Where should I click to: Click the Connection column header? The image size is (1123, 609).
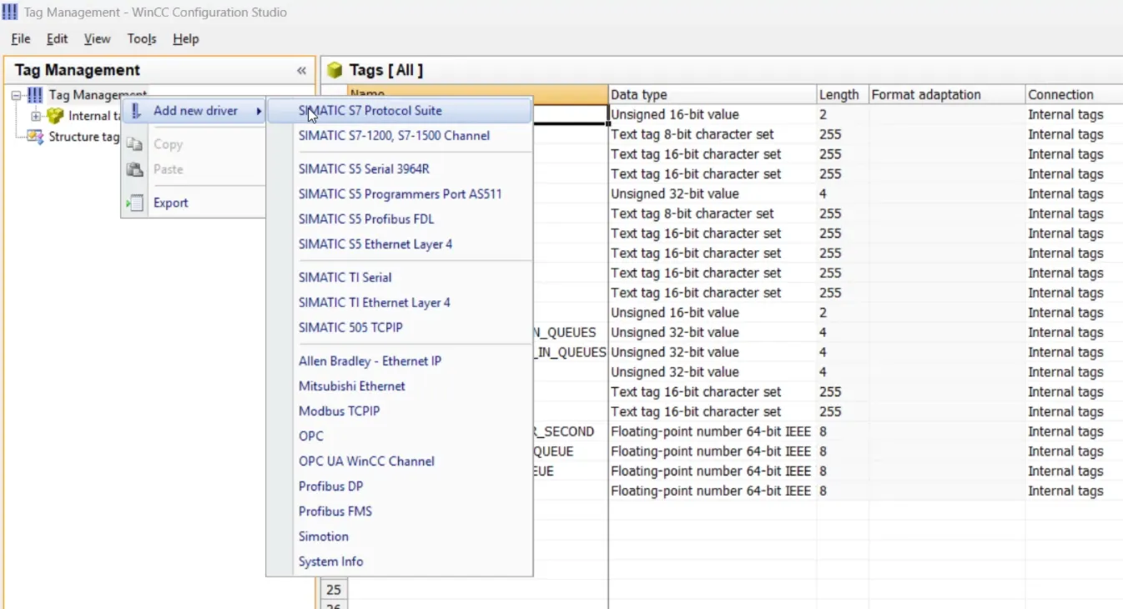(1074, 94)
